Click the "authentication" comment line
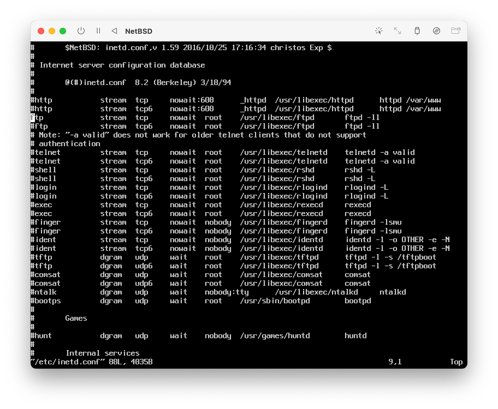Viewport: 498px width, 409px height. (x=70, y=144)
